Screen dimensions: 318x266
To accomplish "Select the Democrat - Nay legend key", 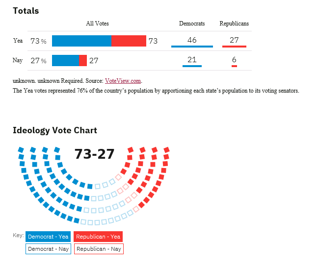I will 48,249.
